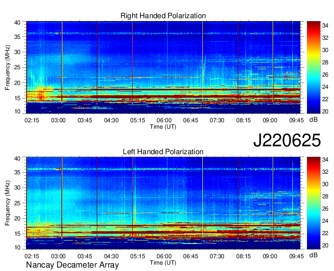Screen dimensions: 334x271
Task: Click the 20 MHz tick on Right Handed plot
Action: pos(18,83)
